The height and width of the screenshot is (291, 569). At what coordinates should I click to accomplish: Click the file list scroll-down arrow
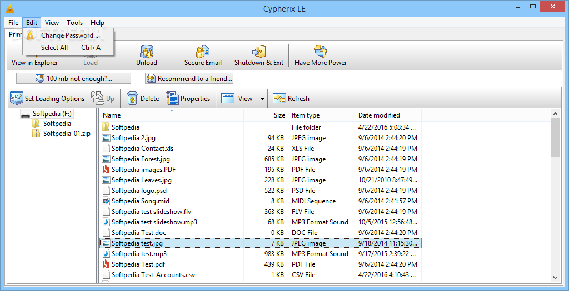tap(555, 278)
